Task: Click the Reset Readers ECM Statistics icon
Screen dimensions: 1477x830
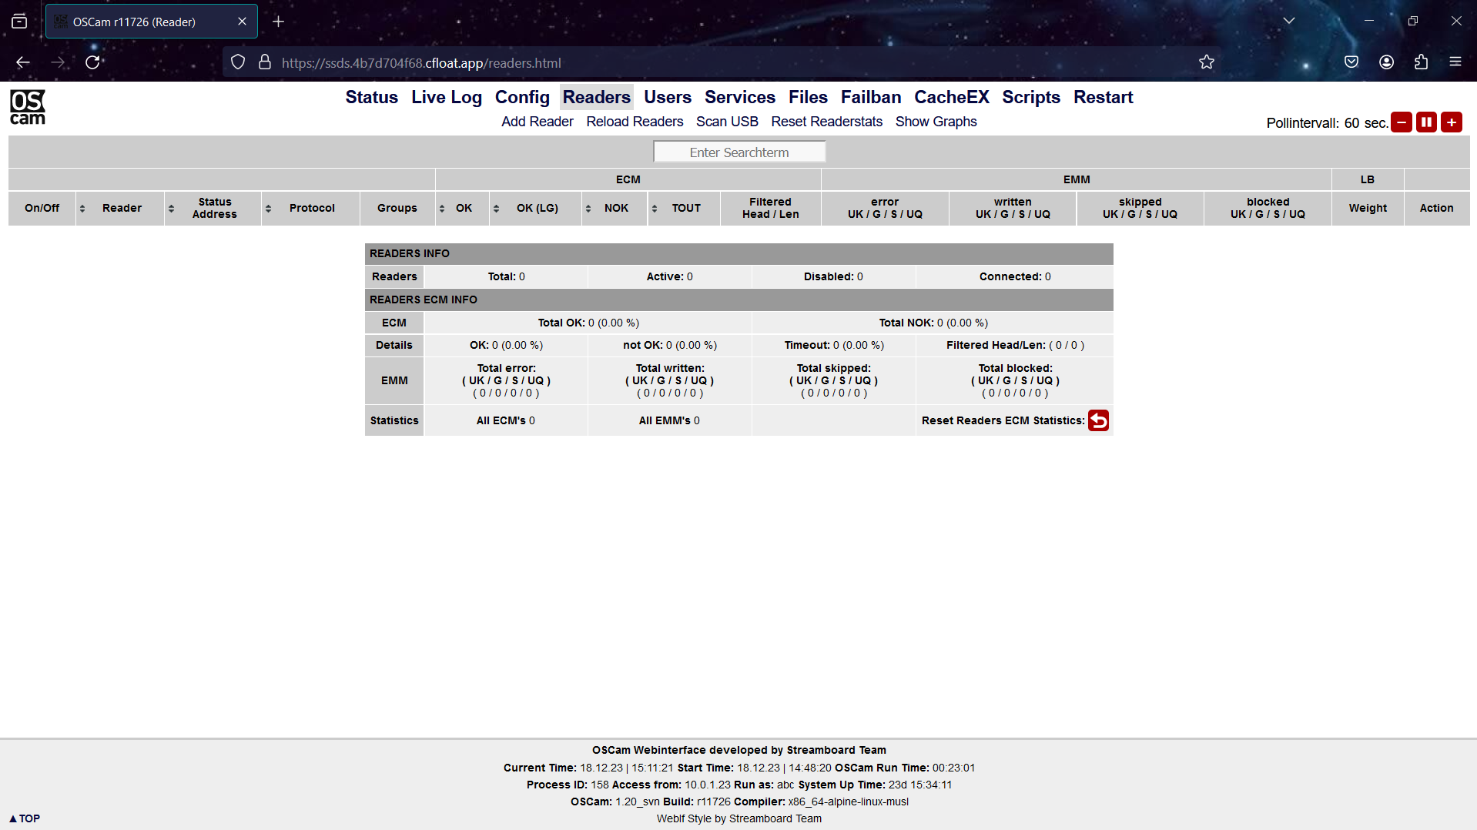Action: [x=1098, y=420]
